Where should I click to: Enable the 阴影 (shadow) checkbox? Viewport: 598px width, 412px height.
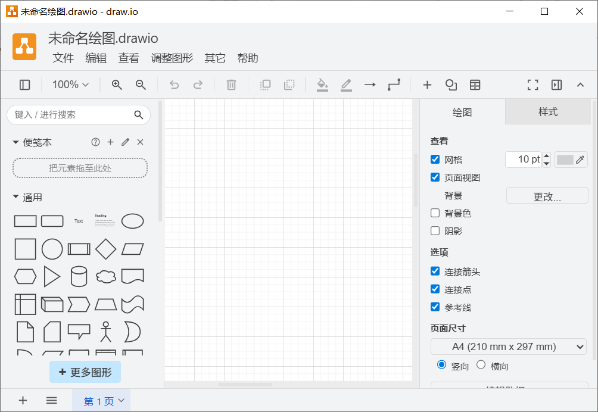[435, 230]
